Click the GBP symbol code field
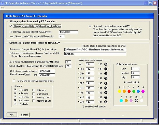Viewport: 159px width, 125px height. coord(90,83)
